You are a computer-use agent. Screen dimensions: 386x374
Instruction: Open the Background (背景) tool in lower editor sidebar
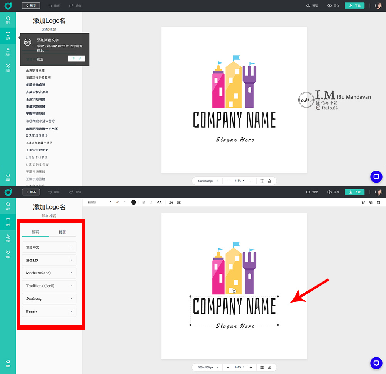[8, 254]
